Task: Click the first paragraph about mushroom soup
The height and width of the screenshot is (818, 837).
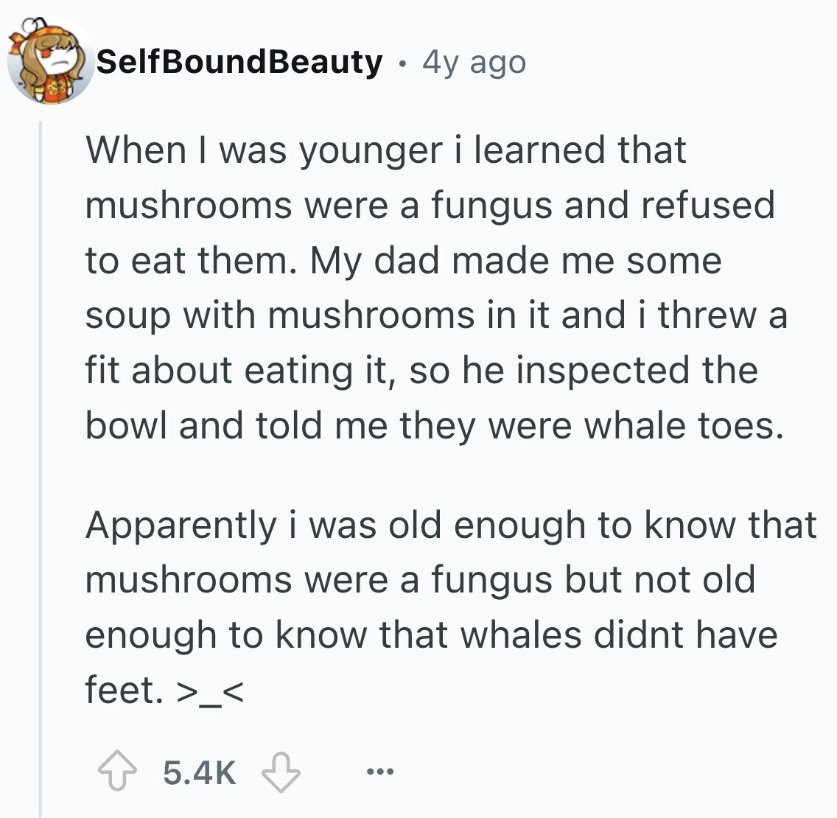Action: coord(436,288)
